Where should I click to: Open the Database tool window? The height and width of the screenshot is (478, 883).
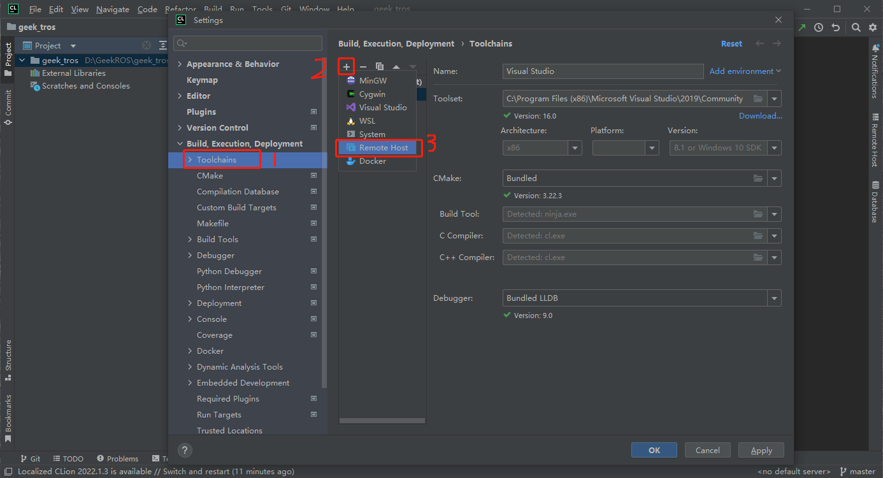pyautogui.click(x=875, y=201)
